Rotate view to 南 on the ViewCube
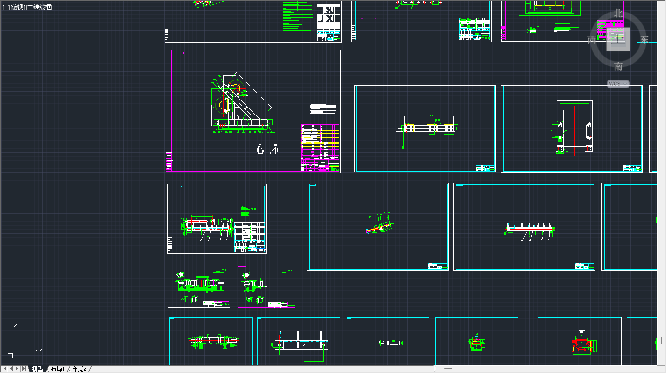The width and height of the screenshot is (666, 373). pyautogui.click(x=618, y=66)
